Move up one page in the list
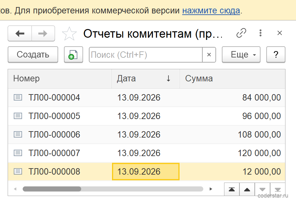296x203 pixels. (247, 189)
